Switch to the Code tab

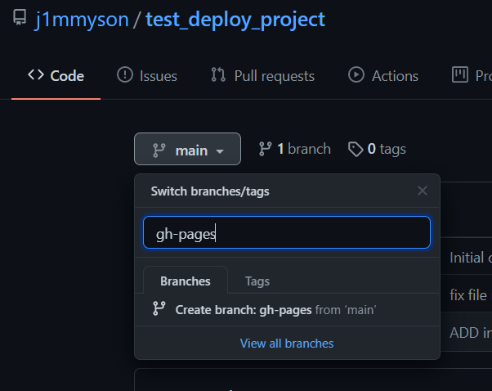pyautogui.click(x=56, y=76)
